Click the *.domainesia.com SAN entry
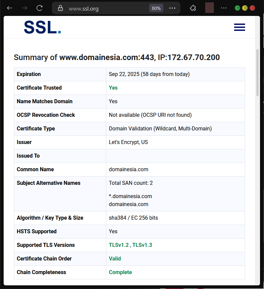The width and height of the screenshot is (264, 289). coord(130,196)
